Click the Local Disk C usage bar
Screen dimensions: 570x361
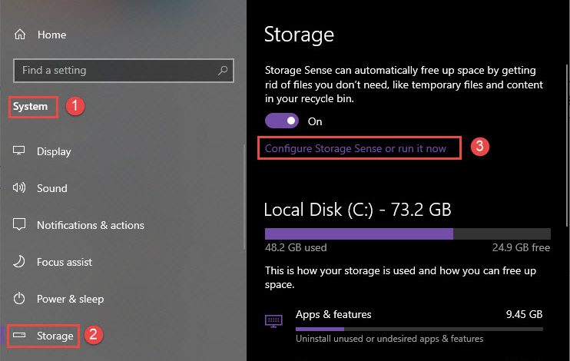click(x=407, y=233)
